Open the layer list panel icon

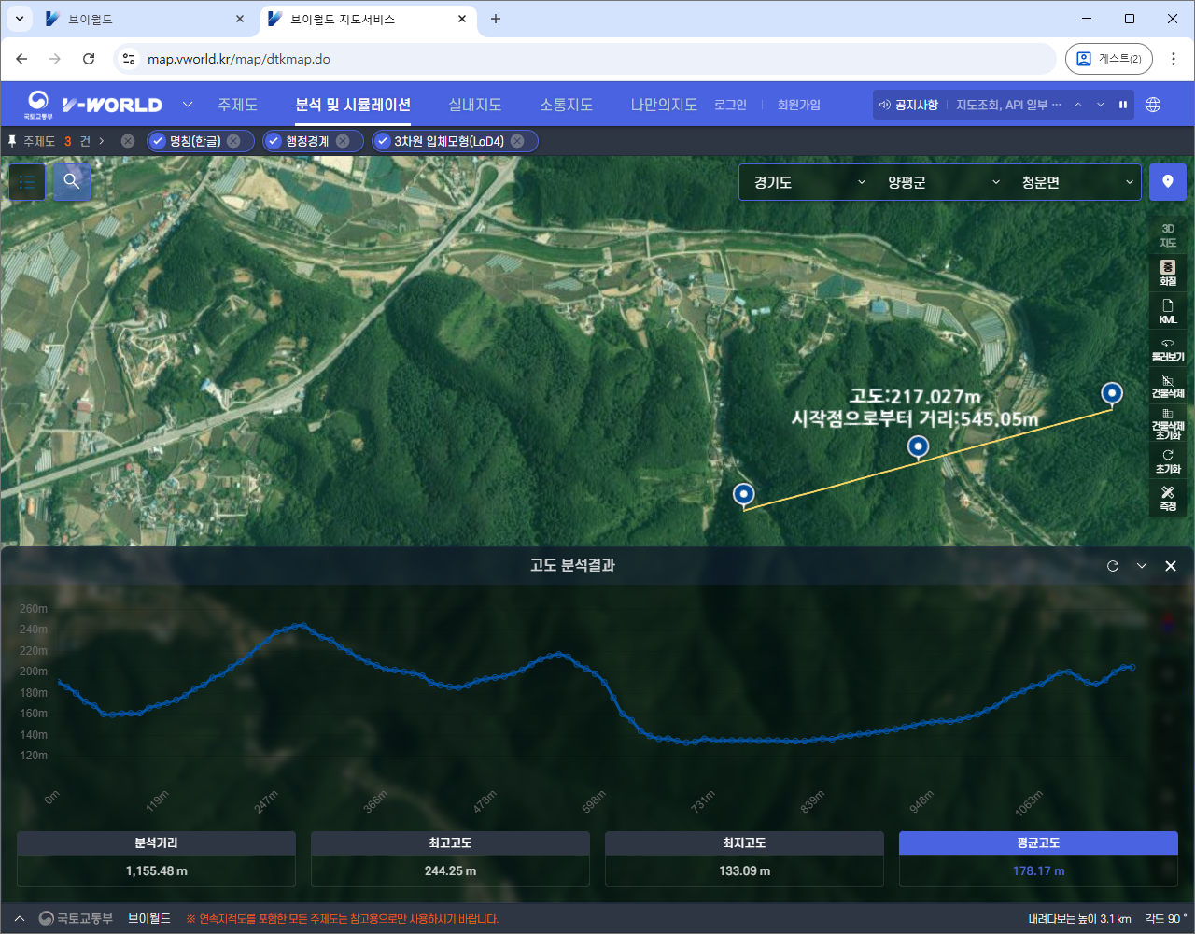coord(27,182)
